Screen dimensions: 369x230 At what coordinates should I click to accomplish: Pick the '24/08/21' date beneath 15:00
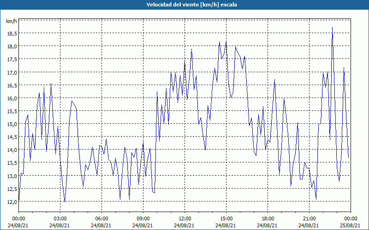tap(226, 225)
